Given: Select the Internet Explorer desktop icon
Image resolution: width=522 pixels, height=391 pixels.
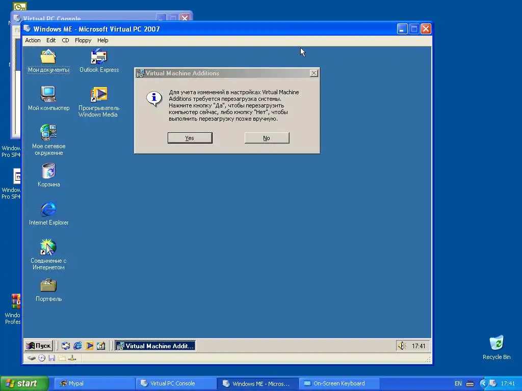Looking at the screenshot, I should [x=48, y=213].
